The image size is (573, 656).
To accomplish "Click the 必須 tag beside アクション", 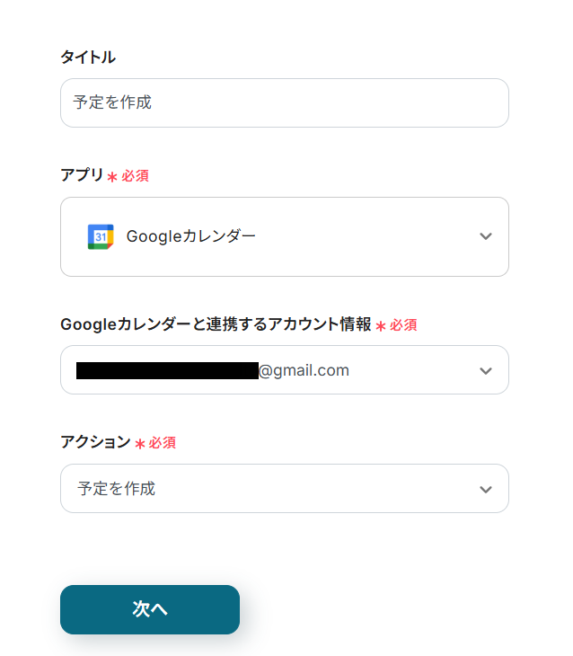I will pos(163,443).
